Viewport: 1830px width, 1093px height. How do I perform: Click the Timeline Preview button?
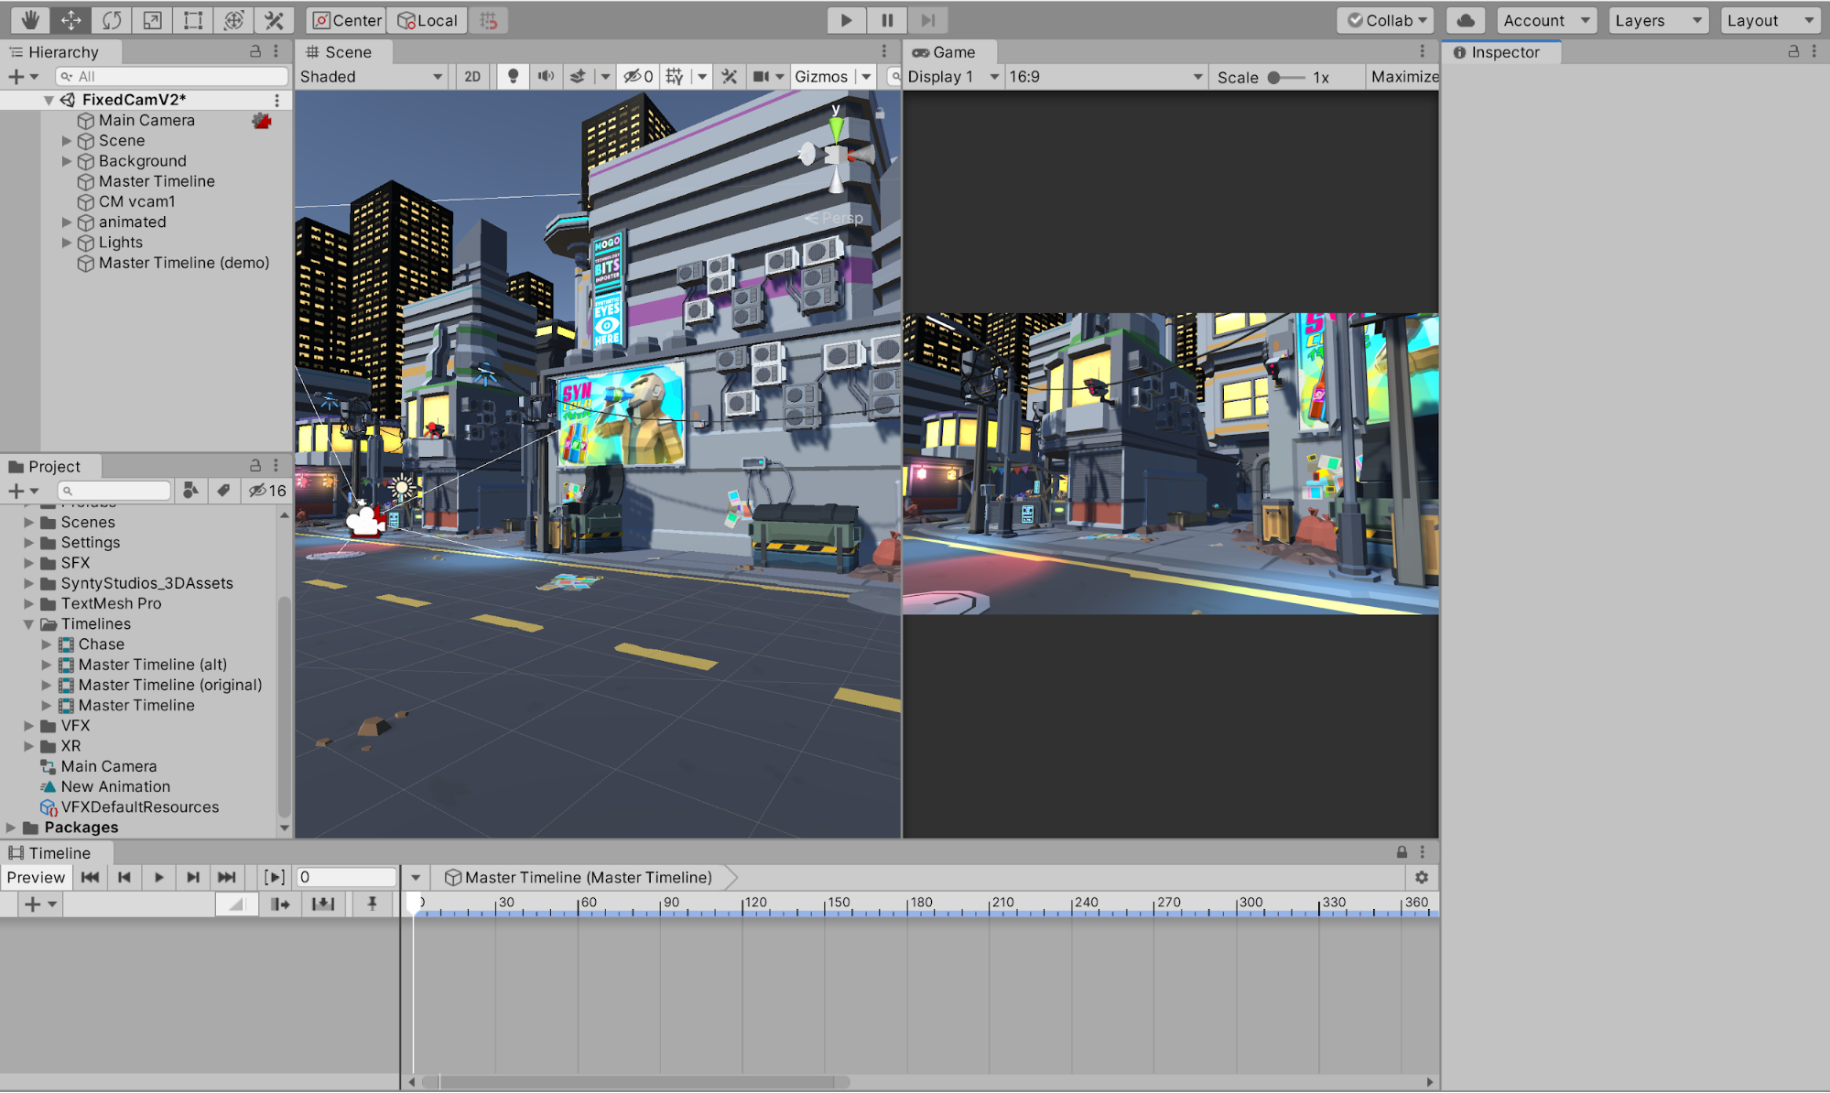pos(36,877)
